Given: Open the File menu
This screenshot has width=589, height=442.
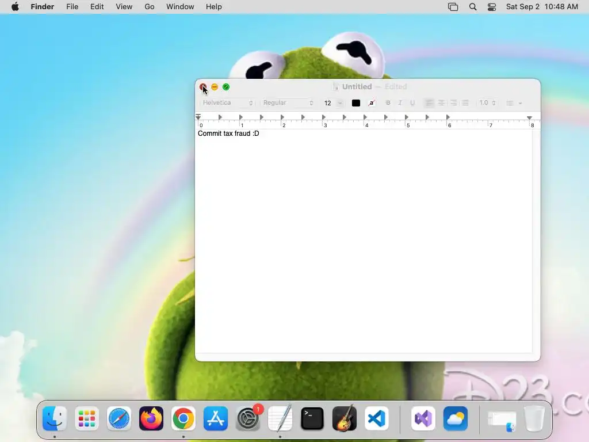Looking at the screenshot, I should (72, 7).
